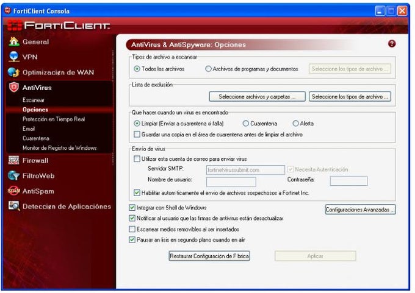The height and width of the screenshot is (293, 415).
Task: Click the General home icon
Action: click(x=14, y=41)
